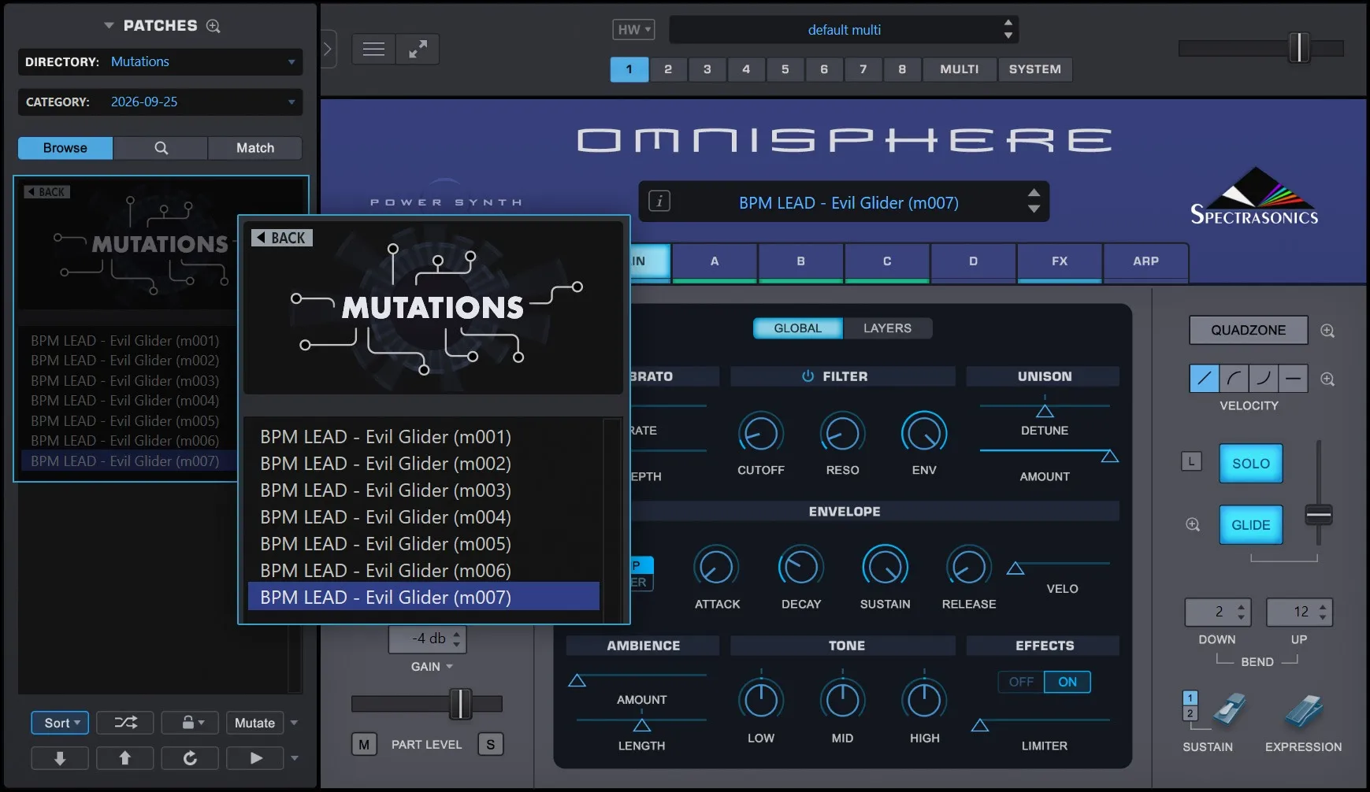1370x792 pixels.
Task: Toggle the expand view arrows icon
Action: pyautogui.click(x=418, y=50)
